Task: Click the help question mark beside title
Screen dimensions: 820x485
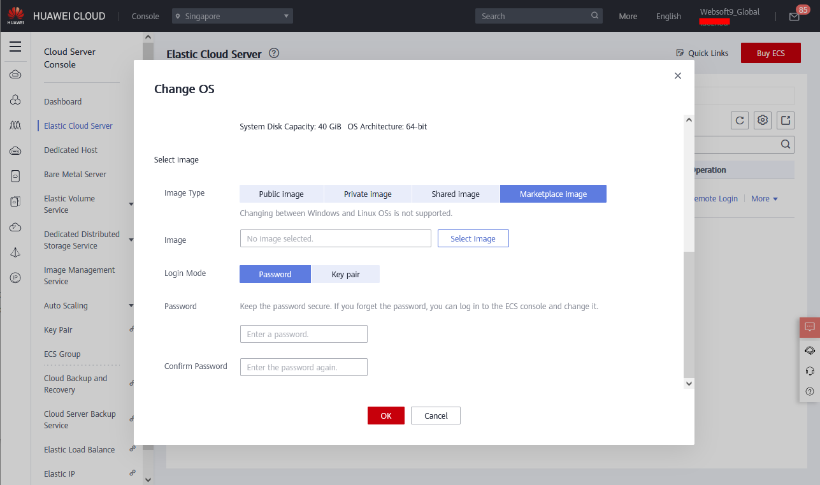Action: 274,54
